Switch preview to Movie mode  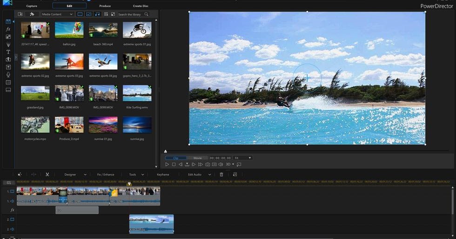pos(197,158)
